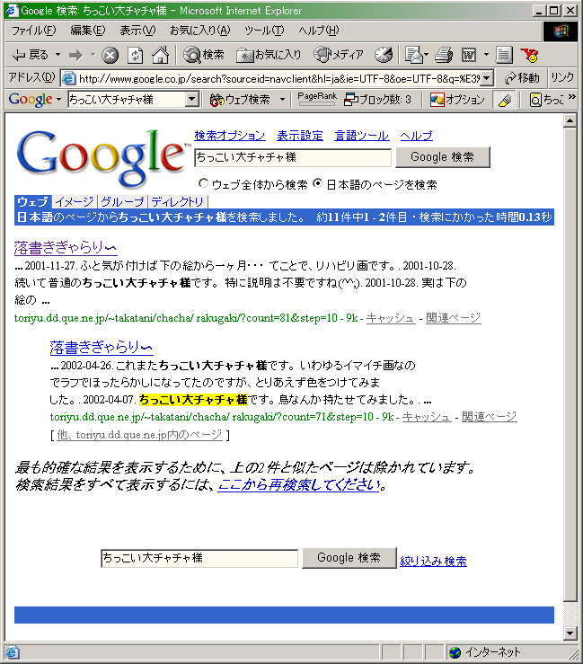Open Google toolbar Options (オプション)
583x664 pixels.
pyautogui.click(x=457, y=100)
